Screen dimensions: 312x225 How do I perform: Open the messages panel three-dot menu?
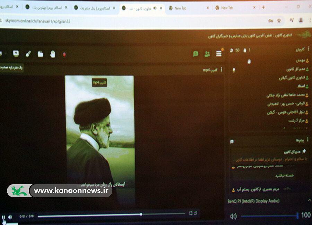308,140
